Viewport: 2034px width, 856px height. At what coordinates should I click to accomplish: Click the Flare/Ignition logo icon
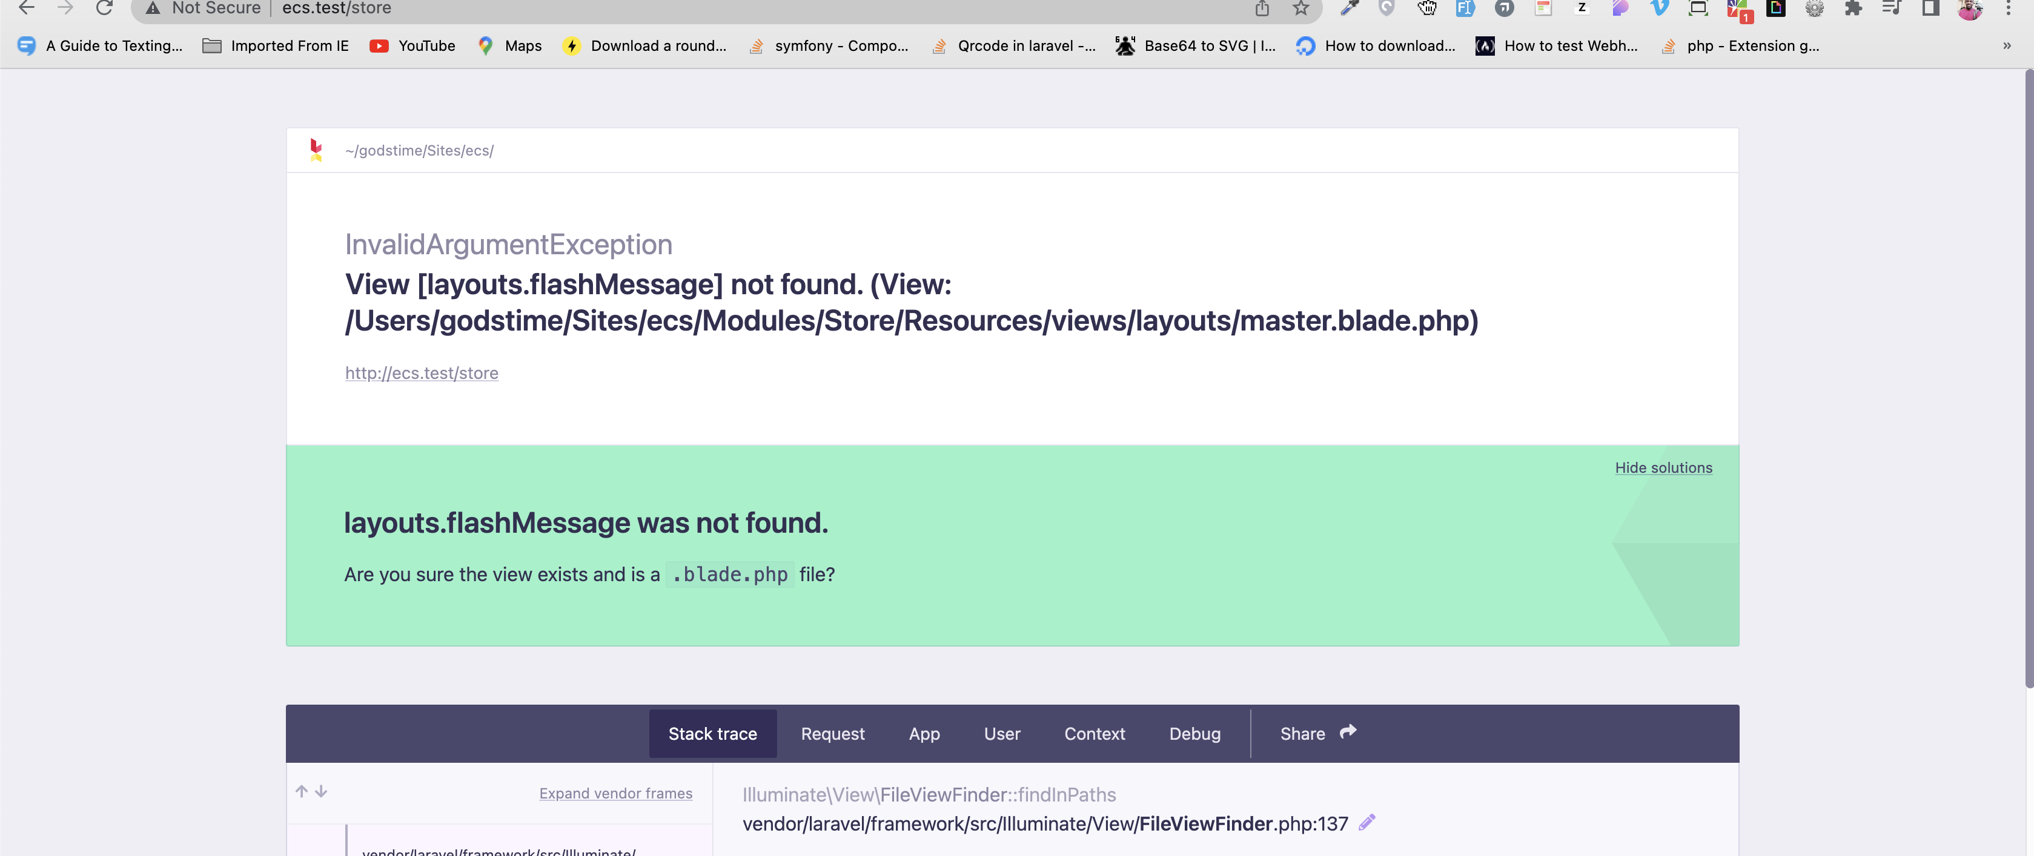click(x=316, y=151)
